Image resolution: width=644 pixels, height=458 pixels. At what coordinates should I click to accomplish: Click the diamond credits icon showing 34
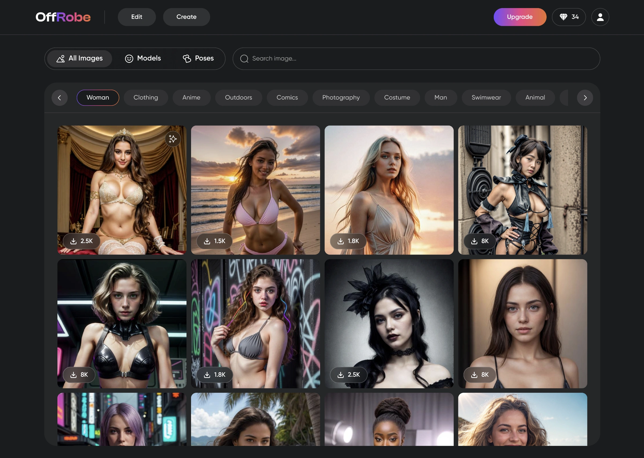(563, 17)
